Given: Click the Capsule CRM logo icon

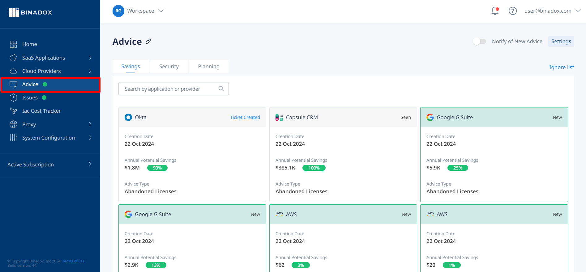Looking at the screenshot, I should [x=279, y=117].
